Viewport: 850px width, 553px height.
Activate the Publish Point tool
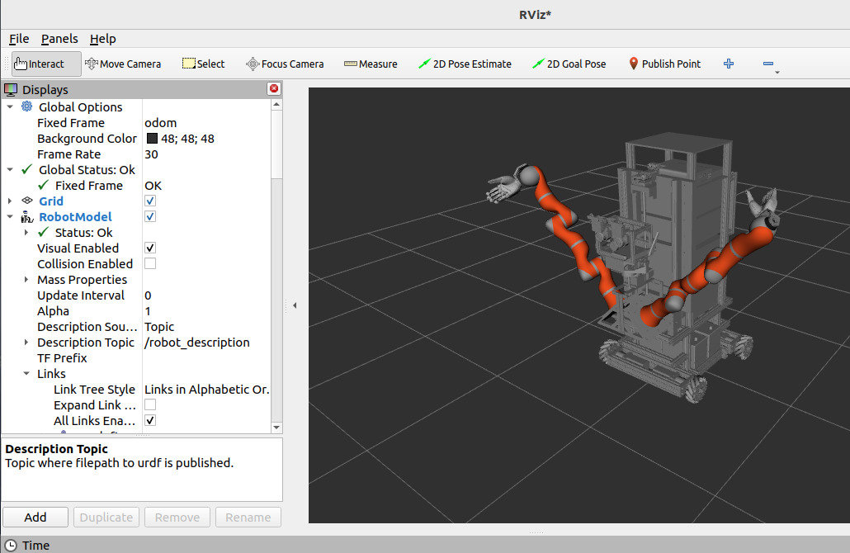pos(664,64)
